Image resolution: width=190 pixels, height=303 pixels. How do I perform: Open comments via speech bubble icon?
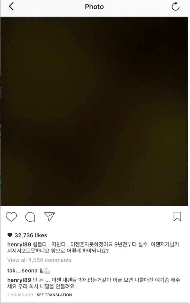[x=30, y=217]
